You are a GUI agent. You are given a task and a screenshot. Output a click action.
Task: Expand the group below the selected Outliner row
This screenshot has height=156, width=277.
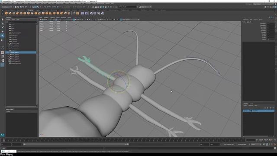8,55
